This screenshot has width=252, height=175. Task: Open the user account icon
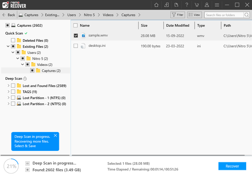(x=207, y=5)
